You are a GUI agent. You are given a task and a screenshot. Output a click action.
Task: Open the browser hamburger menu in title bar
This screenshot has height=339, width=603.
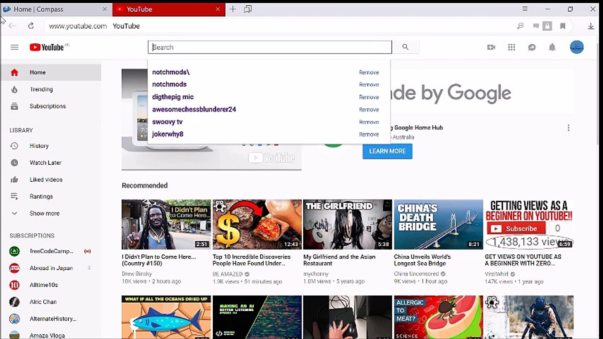525,9
